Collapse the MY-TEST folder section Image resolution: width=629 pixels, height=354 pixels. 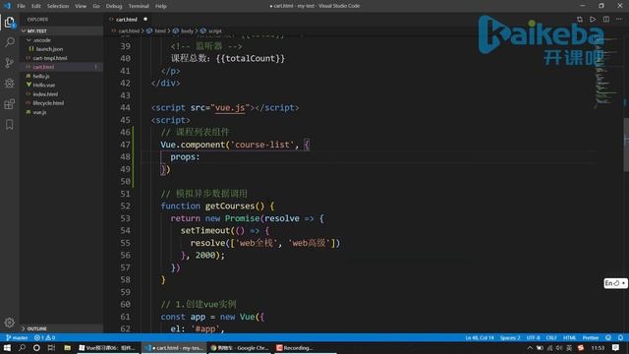[x=61, y=30]
